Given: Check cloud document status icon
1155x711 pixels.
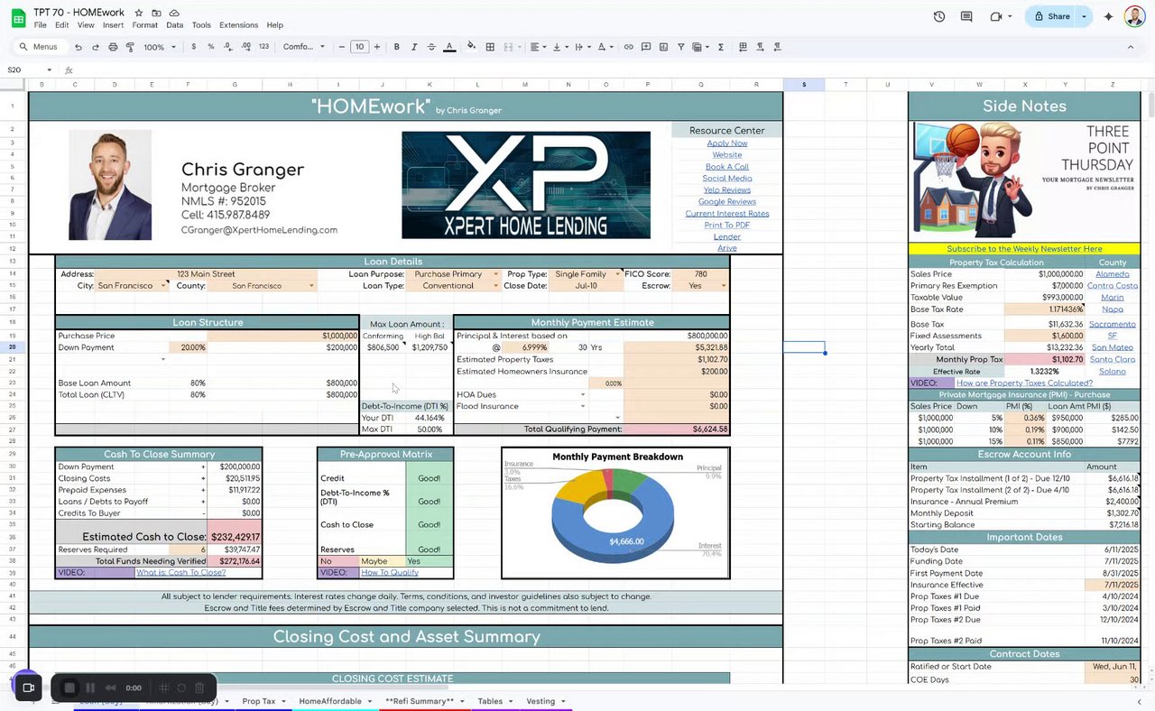Looking at the screenshot, I should (x=174, y=13).
